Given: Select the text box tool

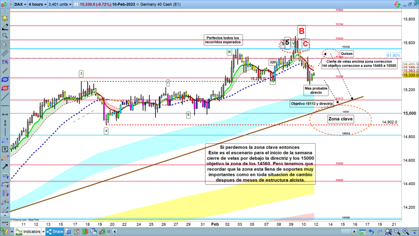Looking at the screenshot, I should (5, 149).
